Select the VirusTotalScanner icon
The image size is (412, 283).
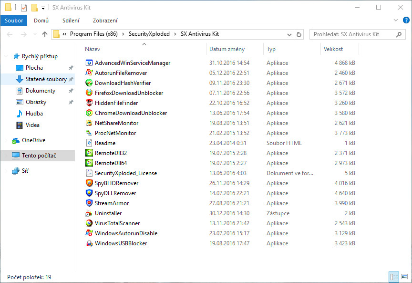click(x=89, y=223)
